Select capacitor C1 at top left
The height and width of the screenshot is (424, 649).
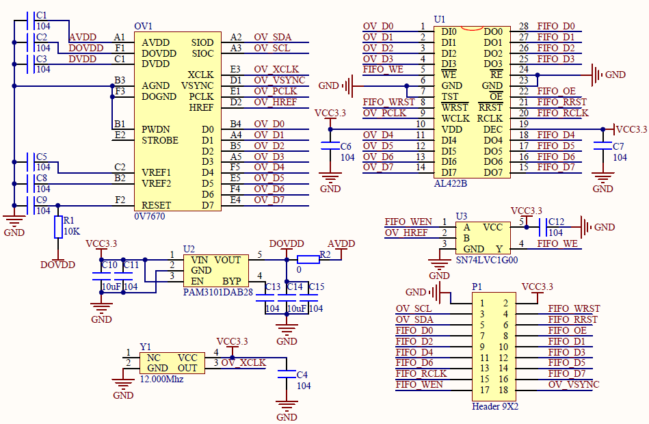coord(27,21)
